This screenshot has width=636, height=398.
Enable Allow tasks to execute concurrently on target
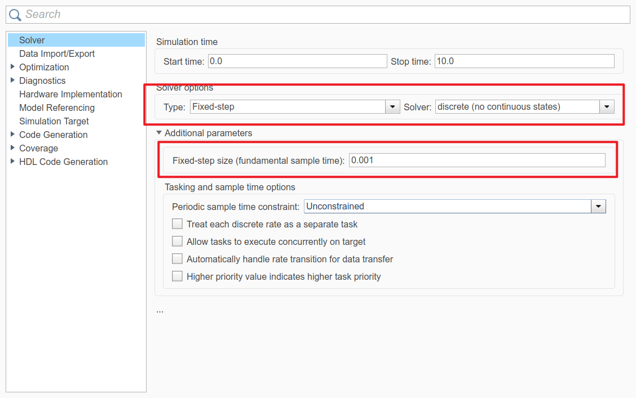[x=177, y=242]
